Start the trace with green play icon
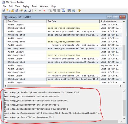The height and width of the screenshot is (124, 128). click(x=35, y=11)
